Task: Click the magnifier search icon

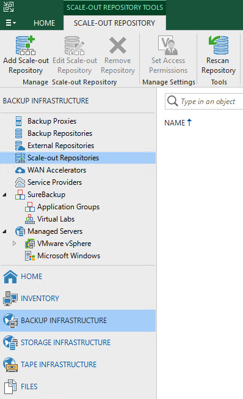Action: (172, 101)
